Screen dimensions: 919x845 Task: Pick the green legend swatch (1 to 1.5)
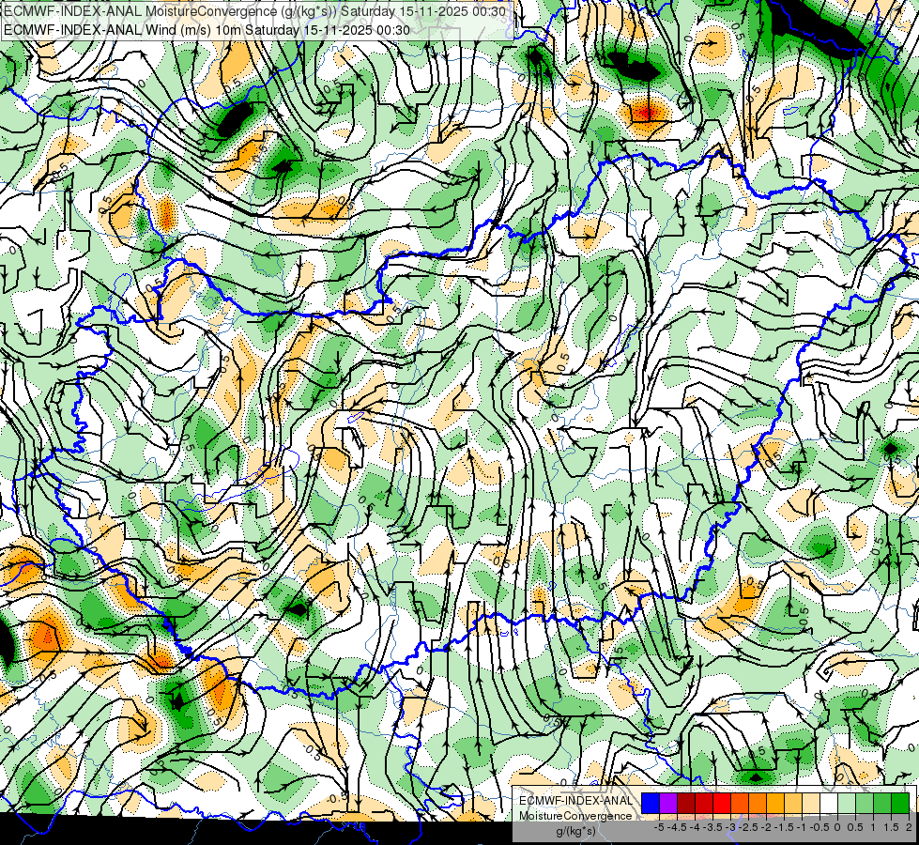[882, 804]
